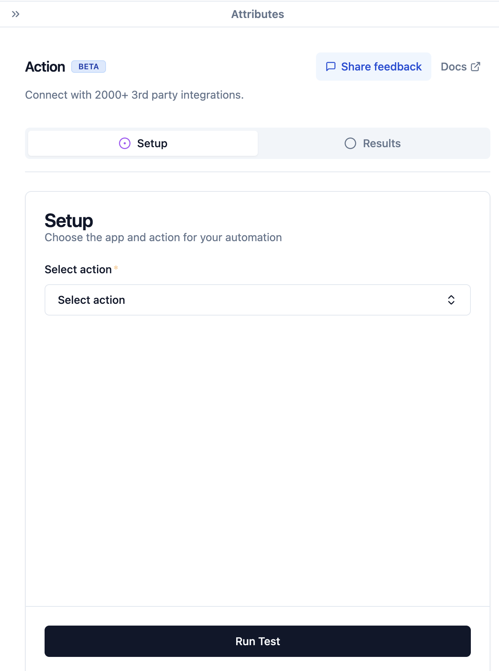This screenshot has width=499, height=671.
Task: Click the 'Choose the app and action' description
Action: [163, 237]
